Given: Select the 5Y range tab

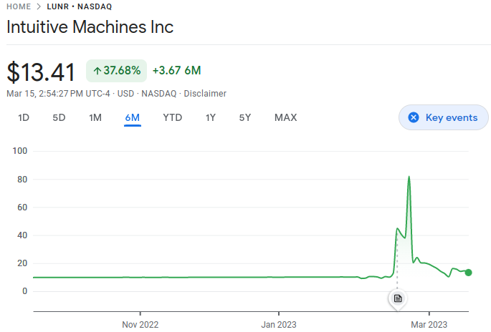Looking at the screenshot, I should tap(245, 117).
